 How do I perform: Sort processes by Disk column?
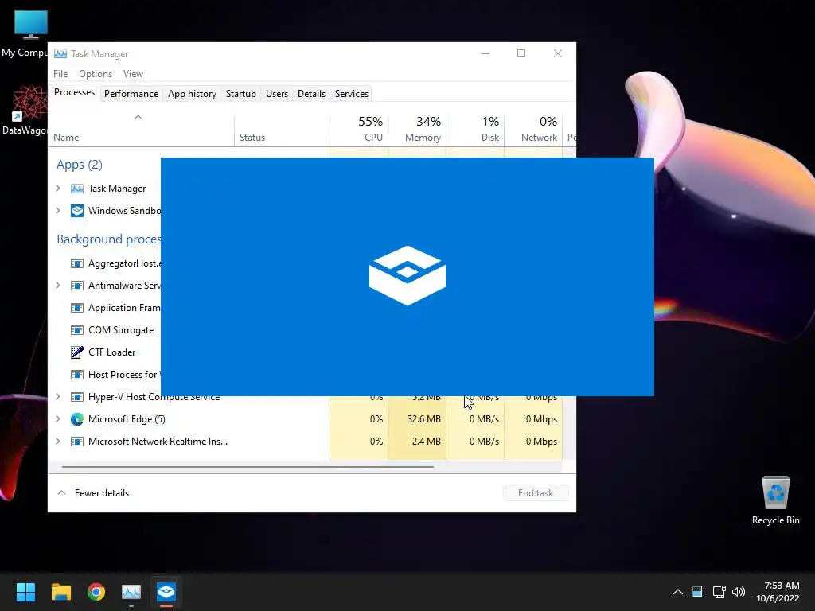(475, 130)
